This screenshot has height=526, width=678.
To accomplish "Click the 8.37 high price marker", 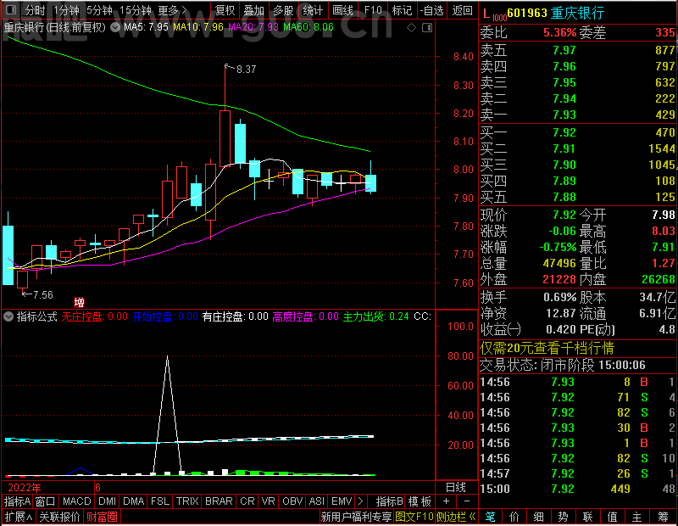I will click(246, 70).
